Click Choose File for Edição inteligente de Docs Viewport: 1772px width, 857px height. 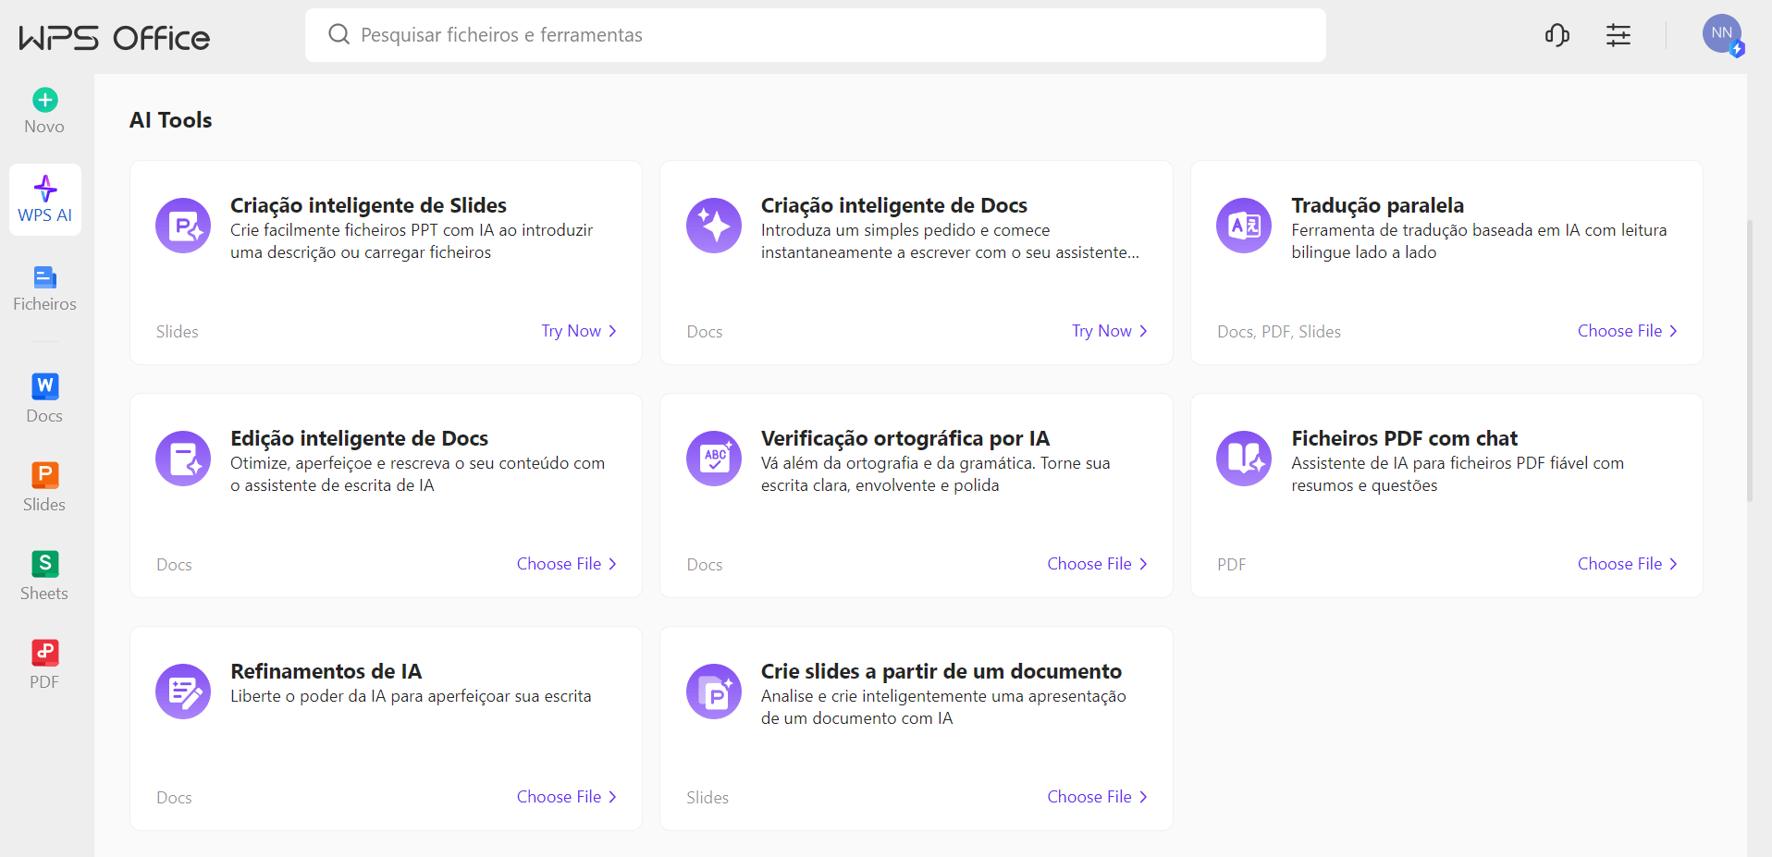tap(567, 564)
